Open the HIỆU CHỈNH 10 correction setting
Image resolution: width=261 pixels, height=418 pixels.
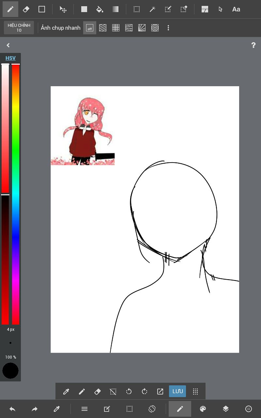pyautogui.click(x=19, y=28)
